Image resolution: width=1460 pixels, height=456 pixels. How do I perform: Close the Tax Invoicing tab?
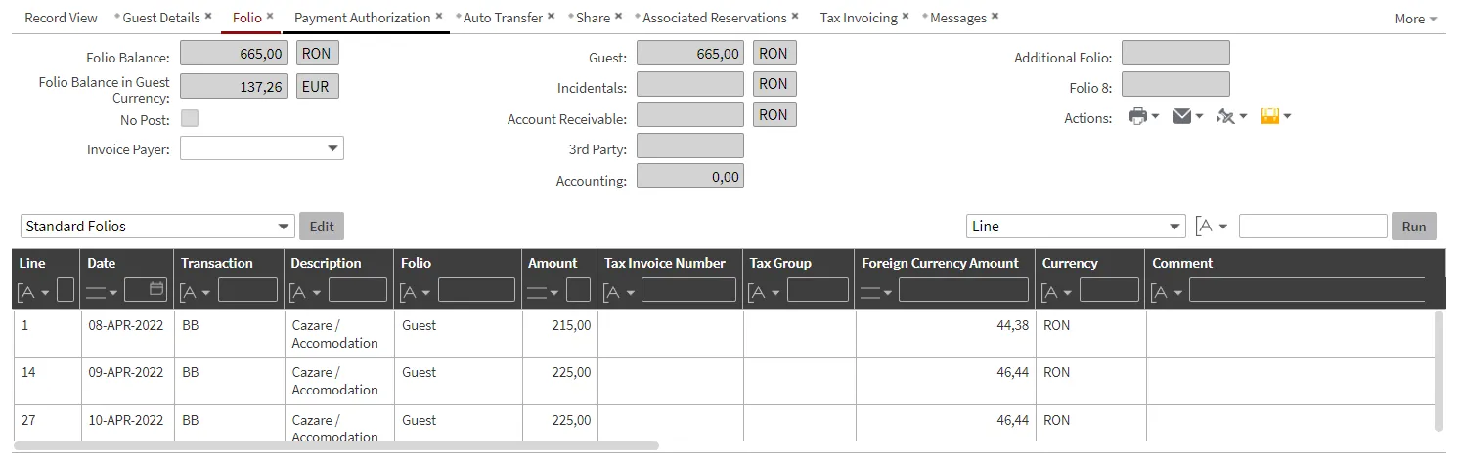click(906, 17)
